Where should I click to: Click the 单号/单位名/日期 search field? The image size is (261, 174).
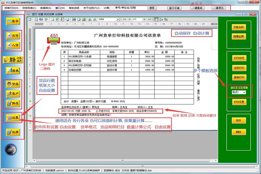point(131,8)
